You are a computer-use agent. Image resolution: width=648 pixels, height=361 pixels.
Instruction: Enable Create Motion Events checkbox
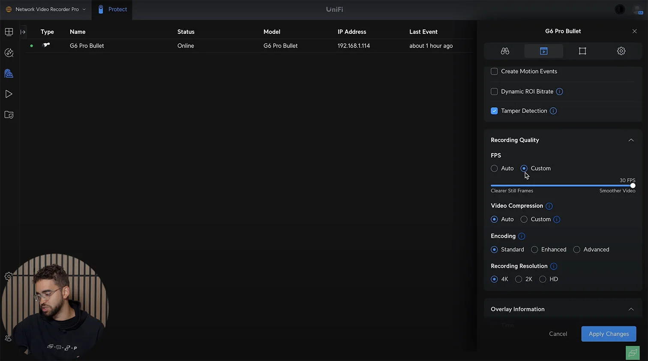point(494,71)
